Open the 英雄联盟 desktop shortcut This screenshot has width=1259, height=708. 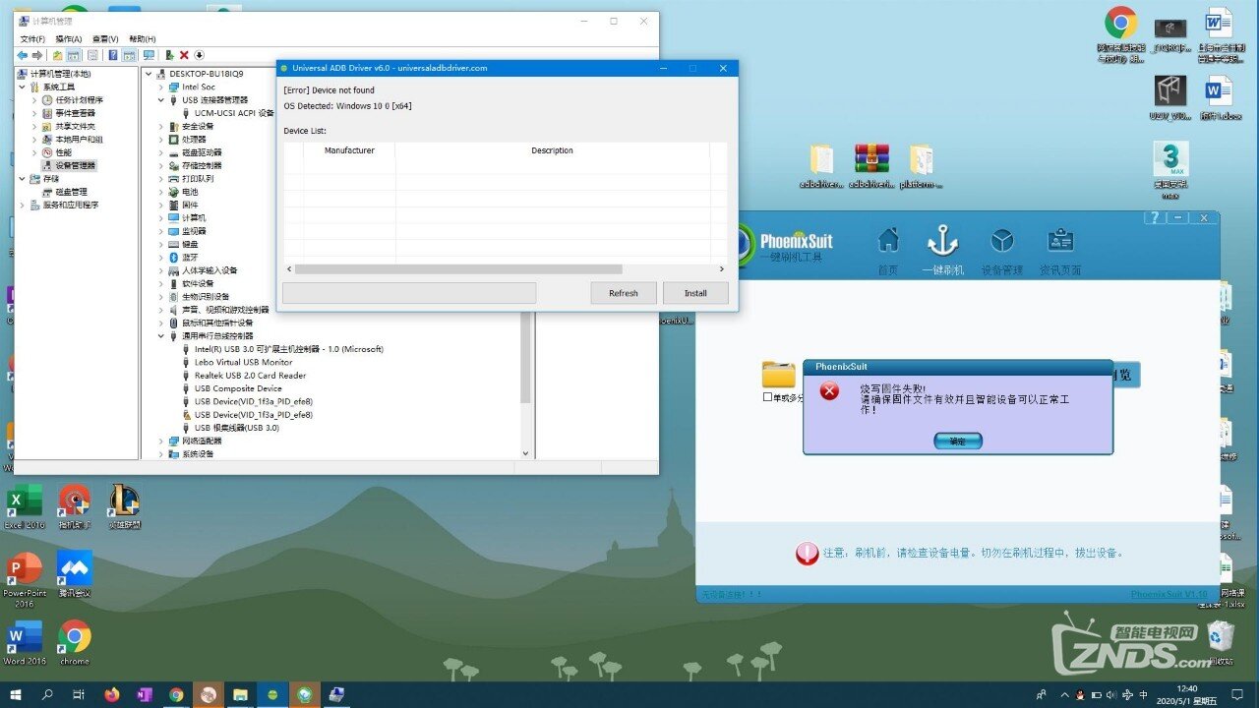click(x=124, y=506)
